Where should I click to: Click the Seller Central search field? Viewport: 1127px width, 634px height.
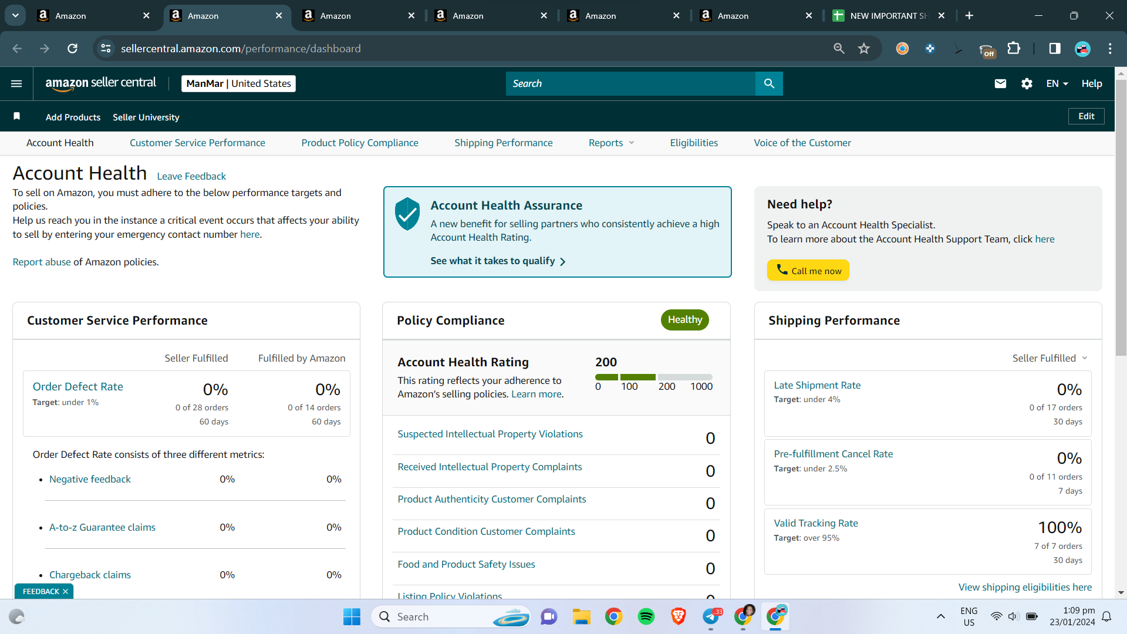tap(630, 83)
